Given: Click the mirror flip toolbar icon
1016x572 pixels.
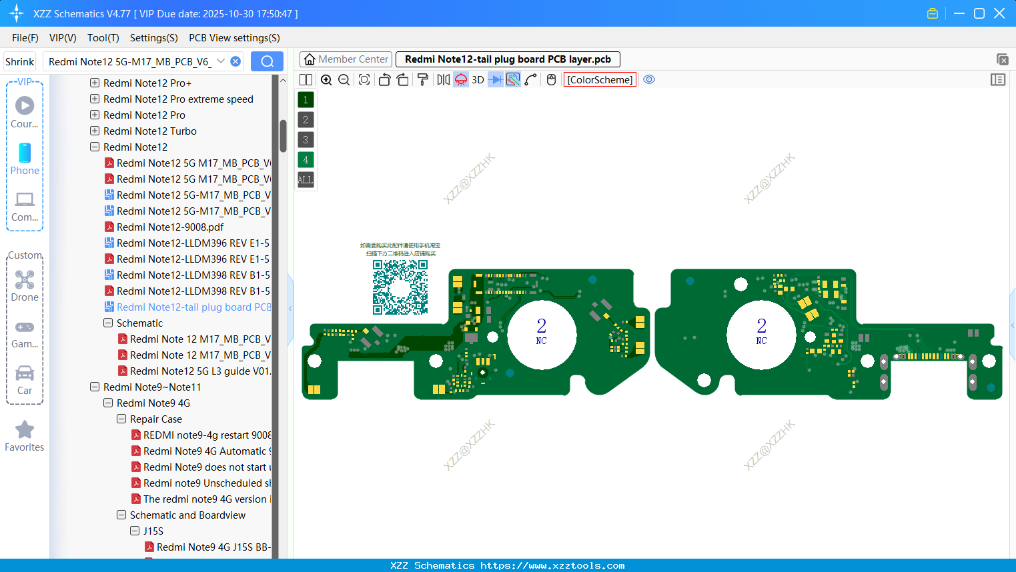Looking at the screenshot, I should (443, 79).
